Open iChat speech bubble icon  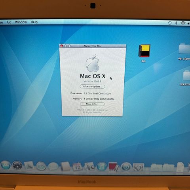(x=53, y=166)
